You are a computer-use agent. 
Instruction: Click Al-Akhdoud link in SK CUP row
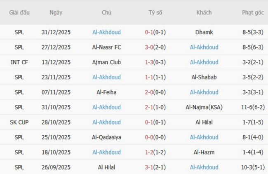(106, 122)
